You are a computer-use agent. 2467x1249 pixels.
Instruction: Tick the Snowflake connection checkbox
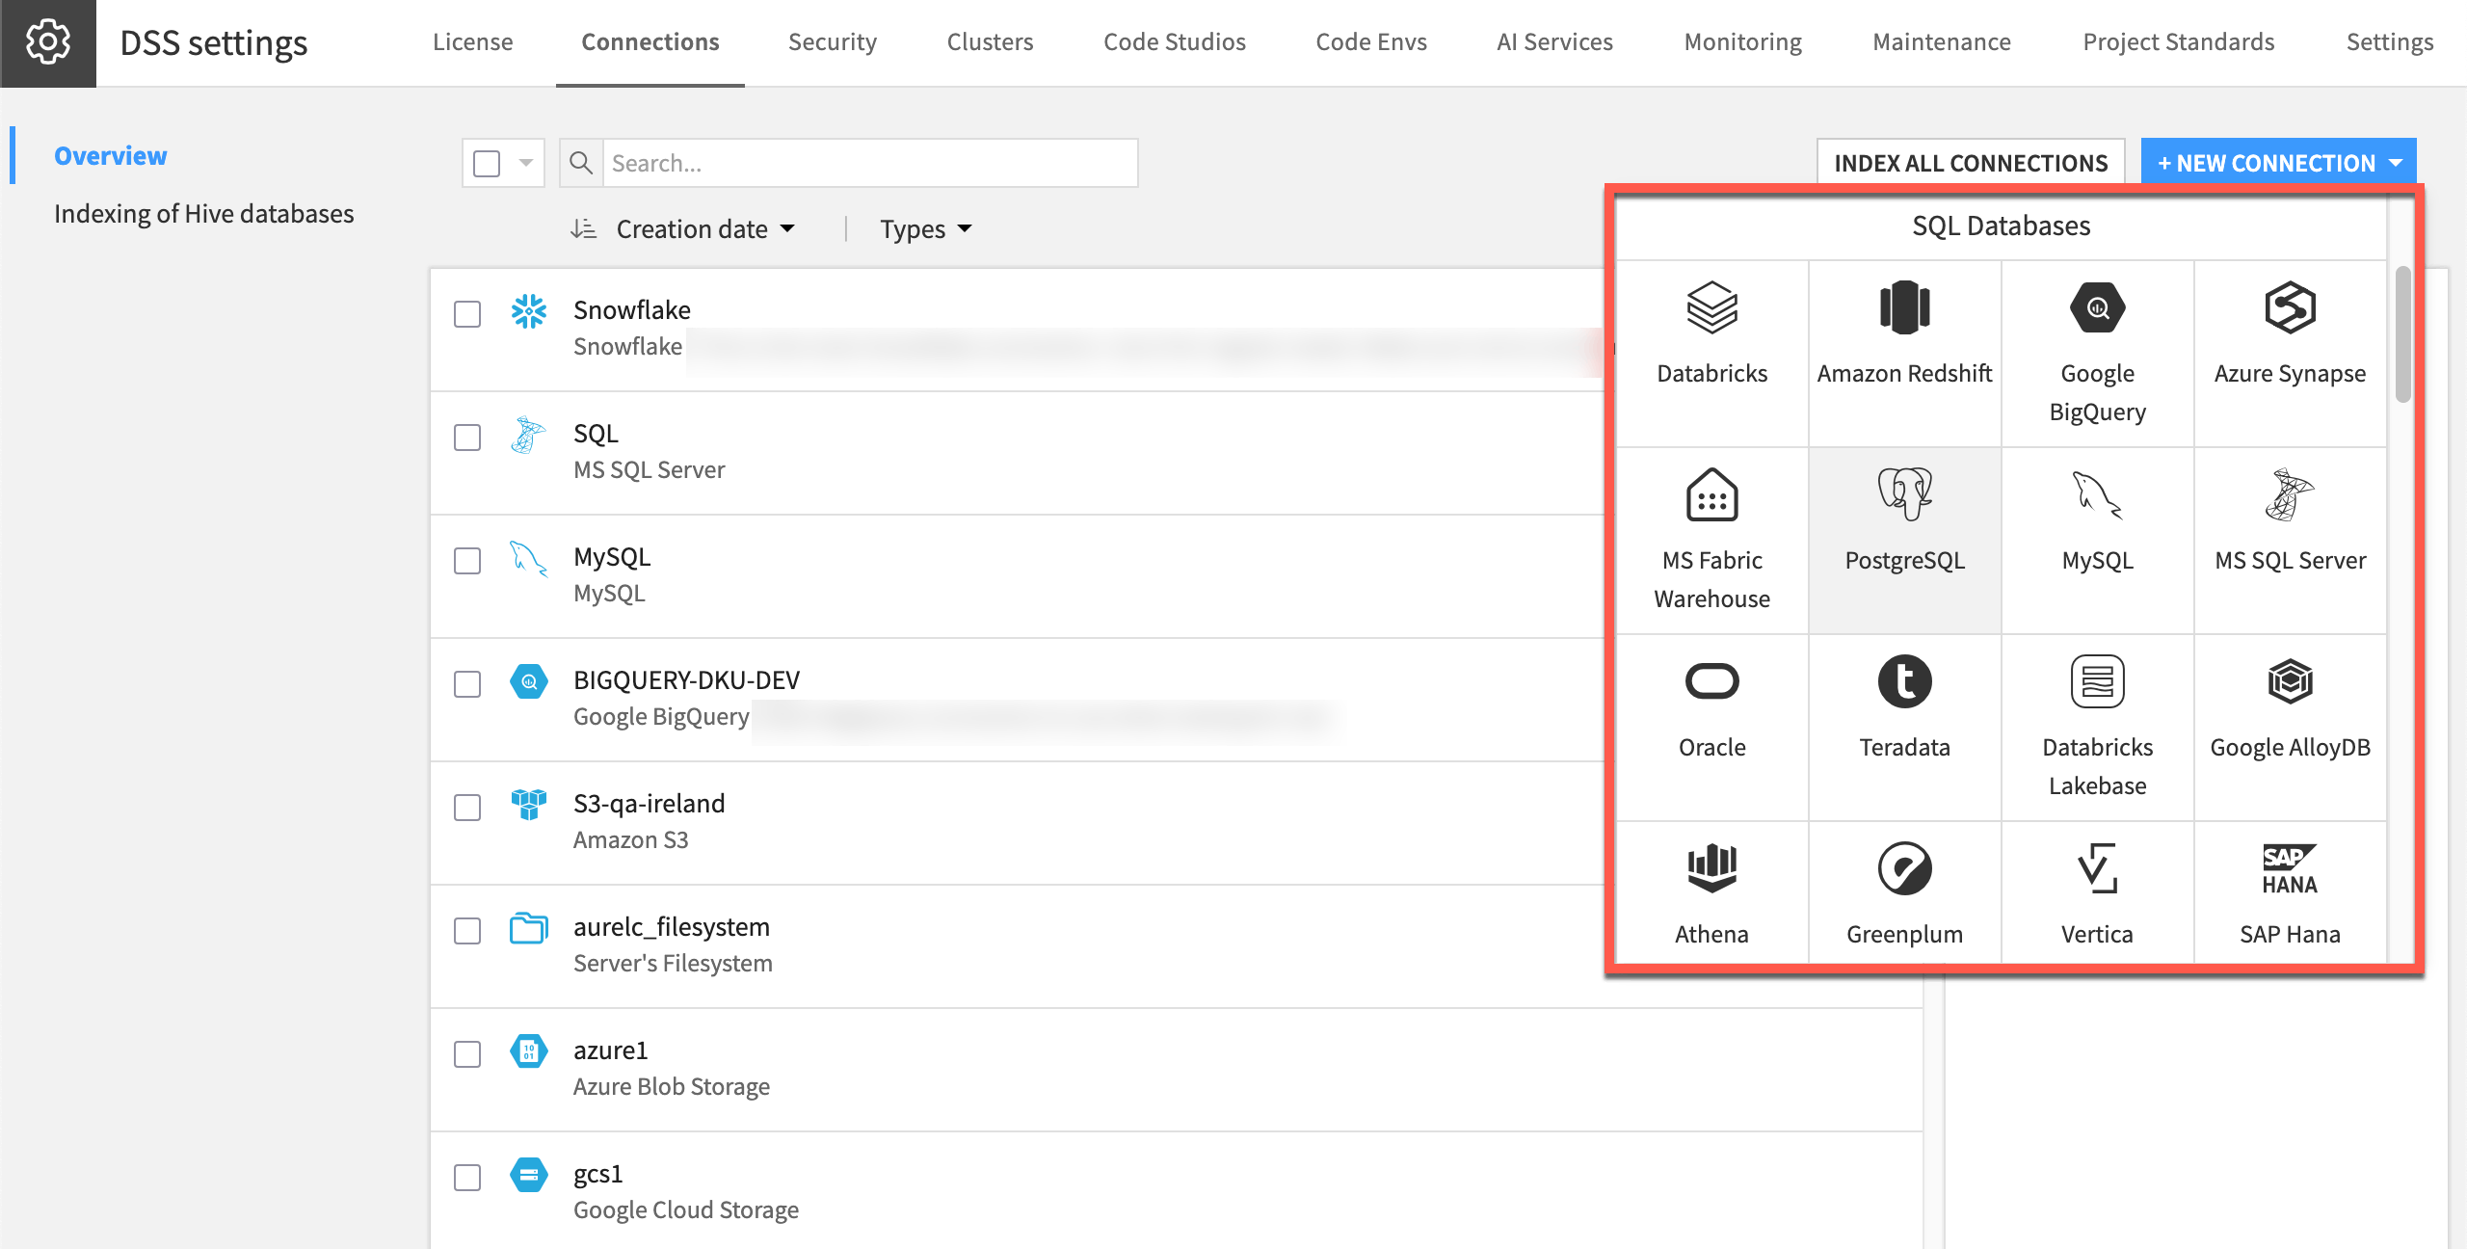[x=467, y=314]
